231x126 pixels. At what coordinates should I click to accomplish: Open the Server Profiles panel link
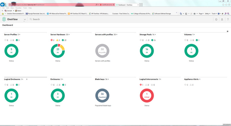12,34
